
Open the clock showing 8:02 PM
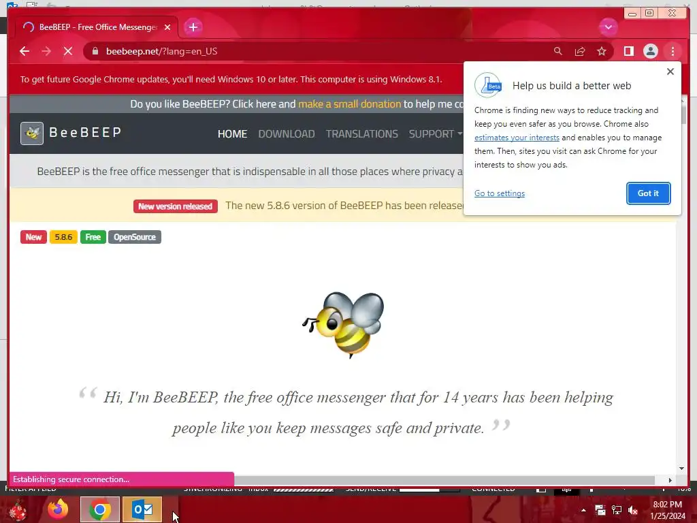pos(667,510)
